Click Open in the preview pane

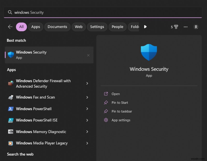coord(116,94)
